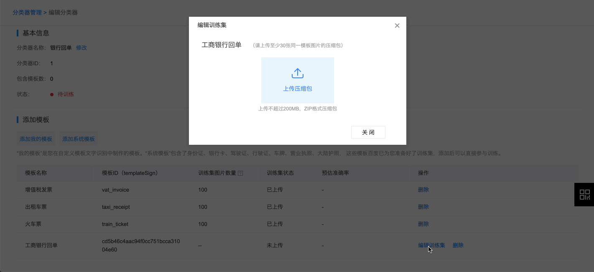The image size is (594, 272).
Task: Open 编辑训练集 for the 工商银行回单 row
Action: (x=431, y=245)
